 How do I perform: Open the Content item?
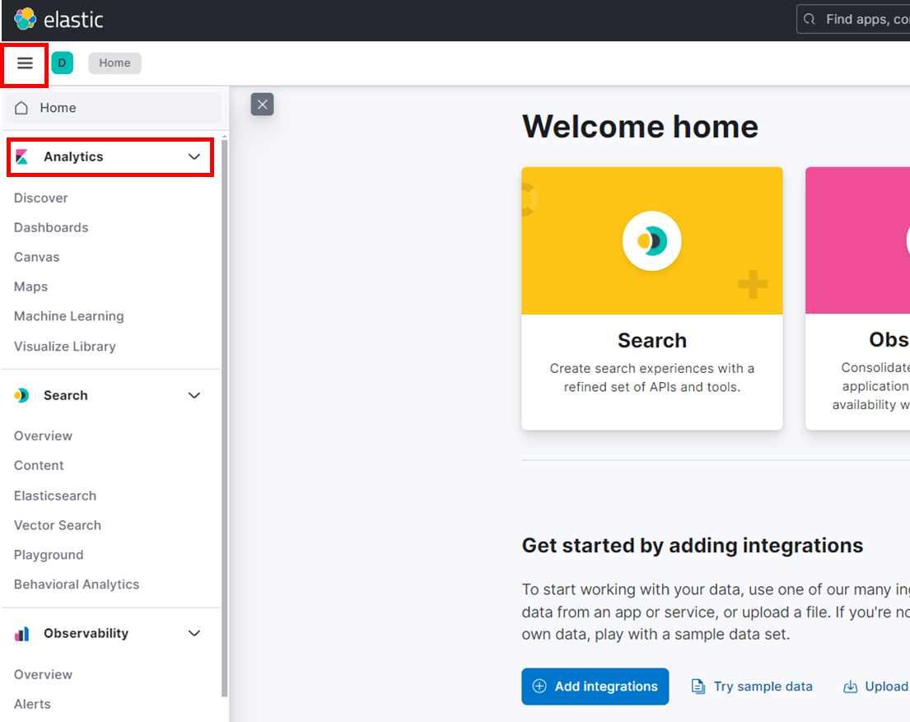point(39,465)
